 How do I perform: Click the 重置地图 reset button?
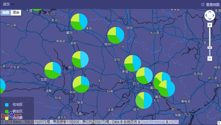click(213, 5)
